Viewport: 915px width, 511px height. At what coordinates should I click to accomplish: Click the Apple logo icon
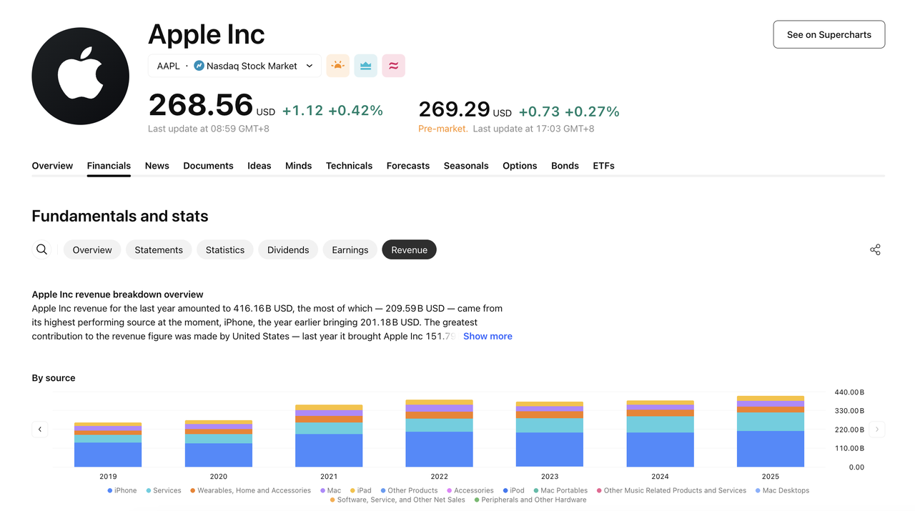pyautogui.click(x=80, y=76)
